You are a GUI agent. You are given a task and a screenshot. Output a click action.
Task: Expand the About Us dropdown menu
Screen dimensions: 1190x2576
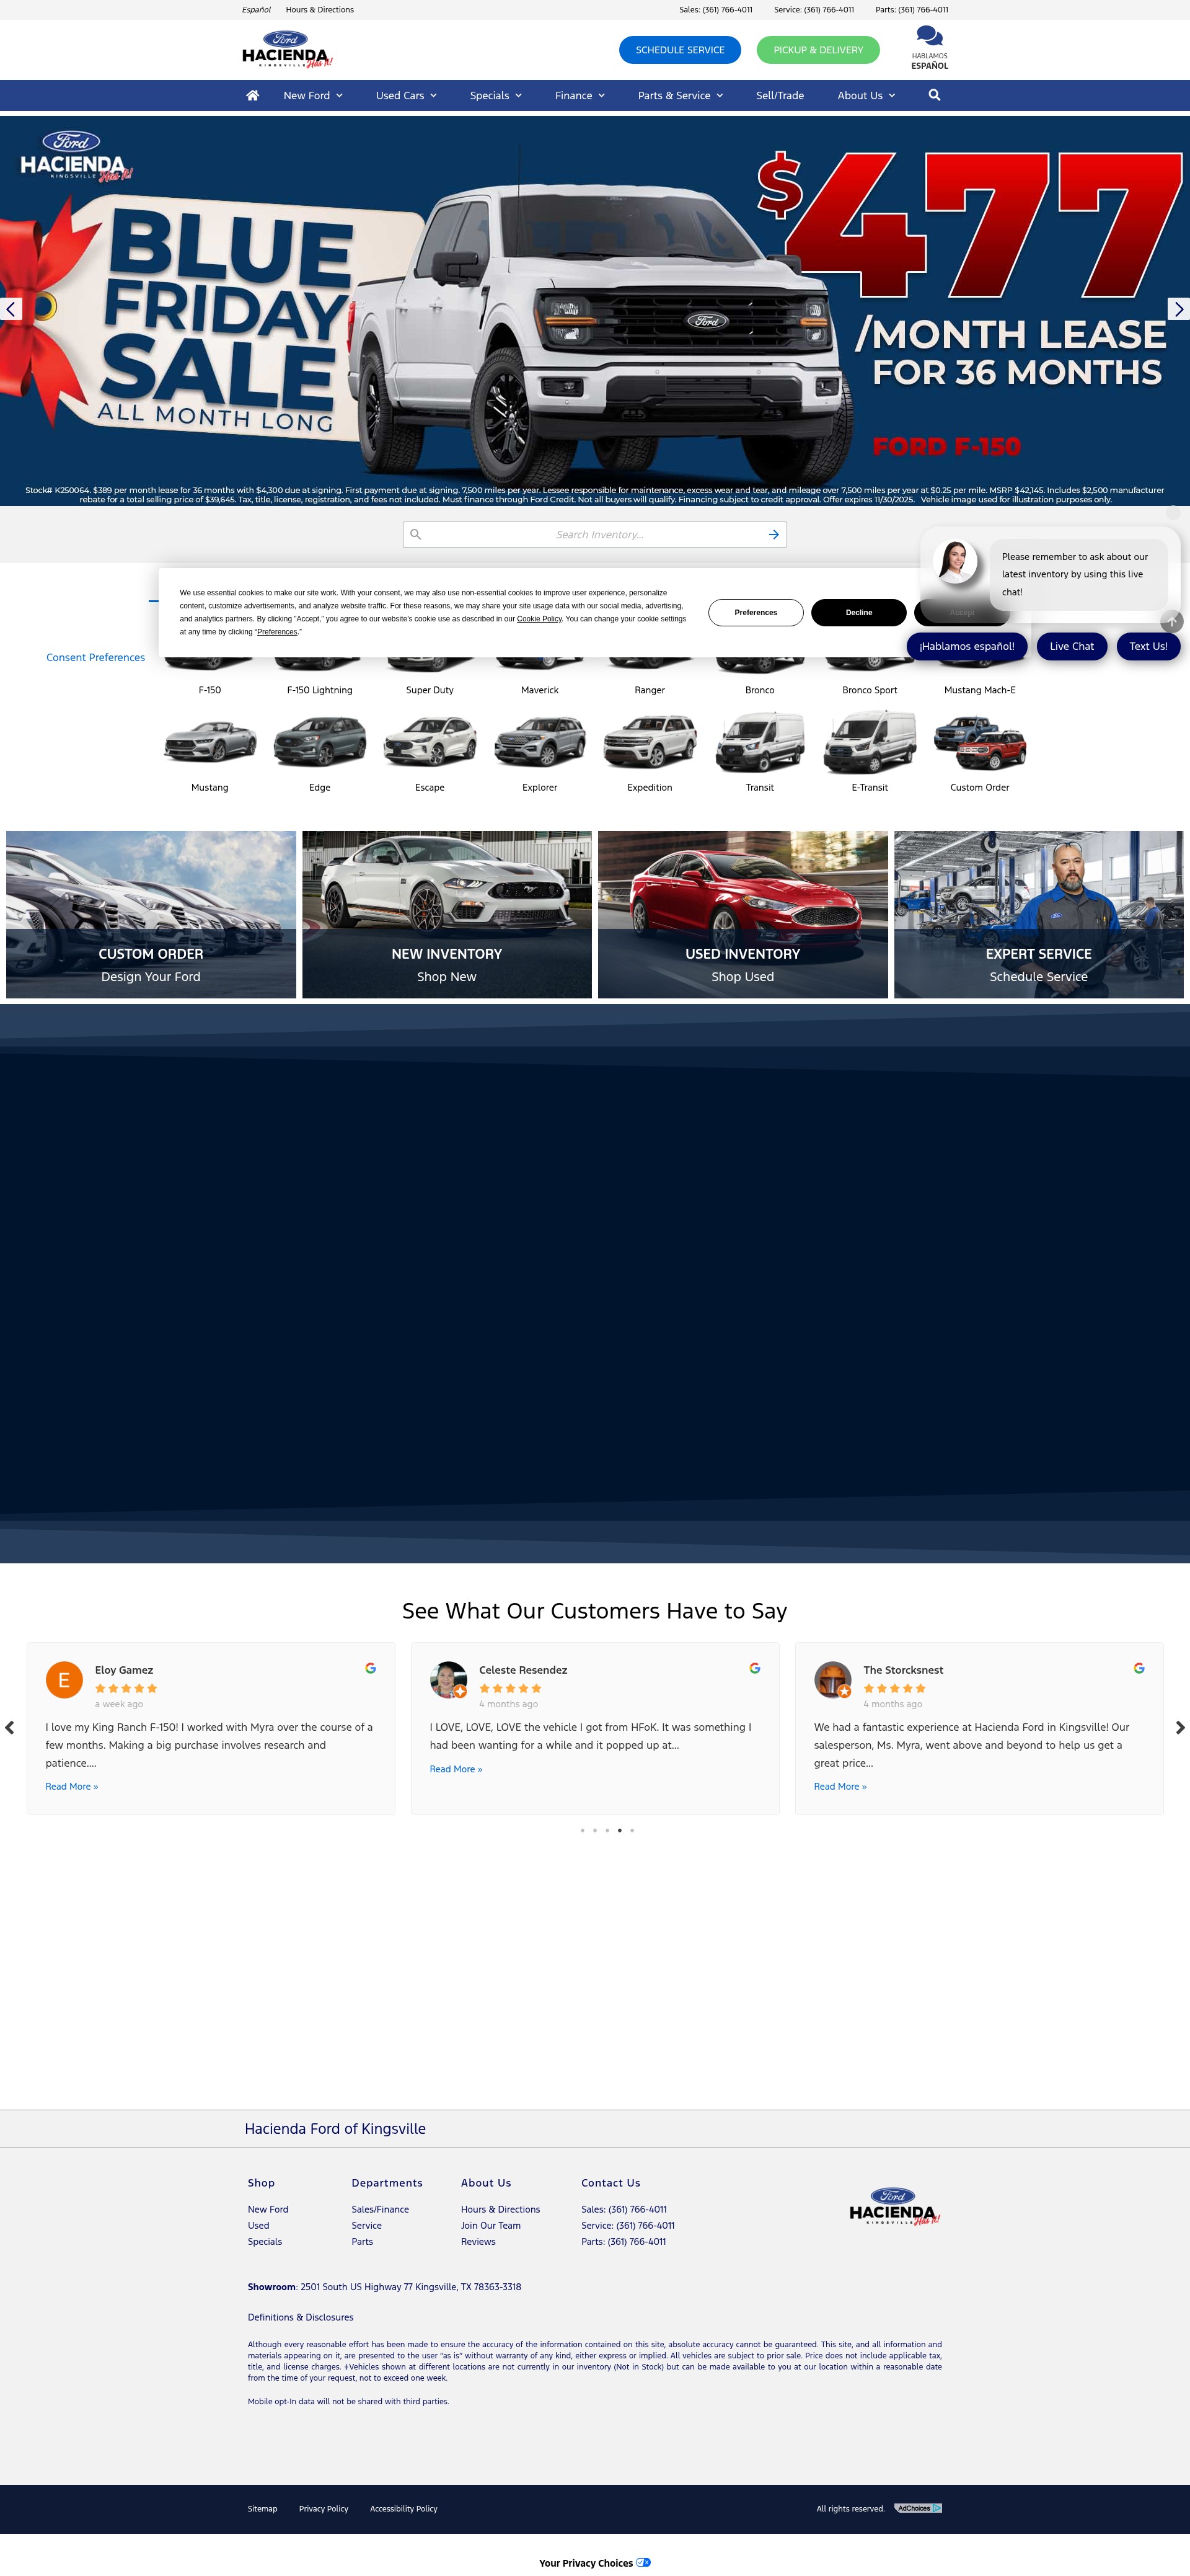click(x=866, y=95)
